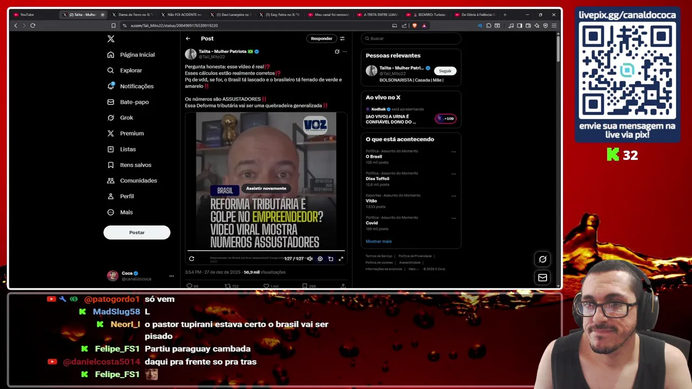The image size is (692, 389).
Task: Open X logo home icon
Action: coord(111,39)
